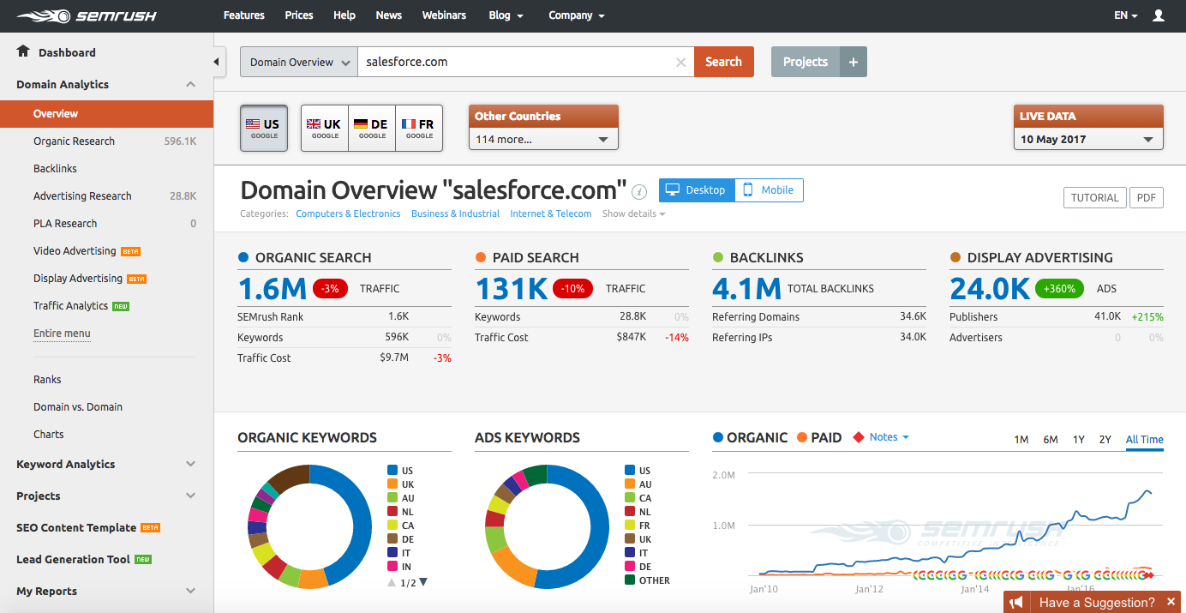Screen dimensions: 1186x613
Task: Toggle ORGANIC series in chart legend
Action: point(750,437)
